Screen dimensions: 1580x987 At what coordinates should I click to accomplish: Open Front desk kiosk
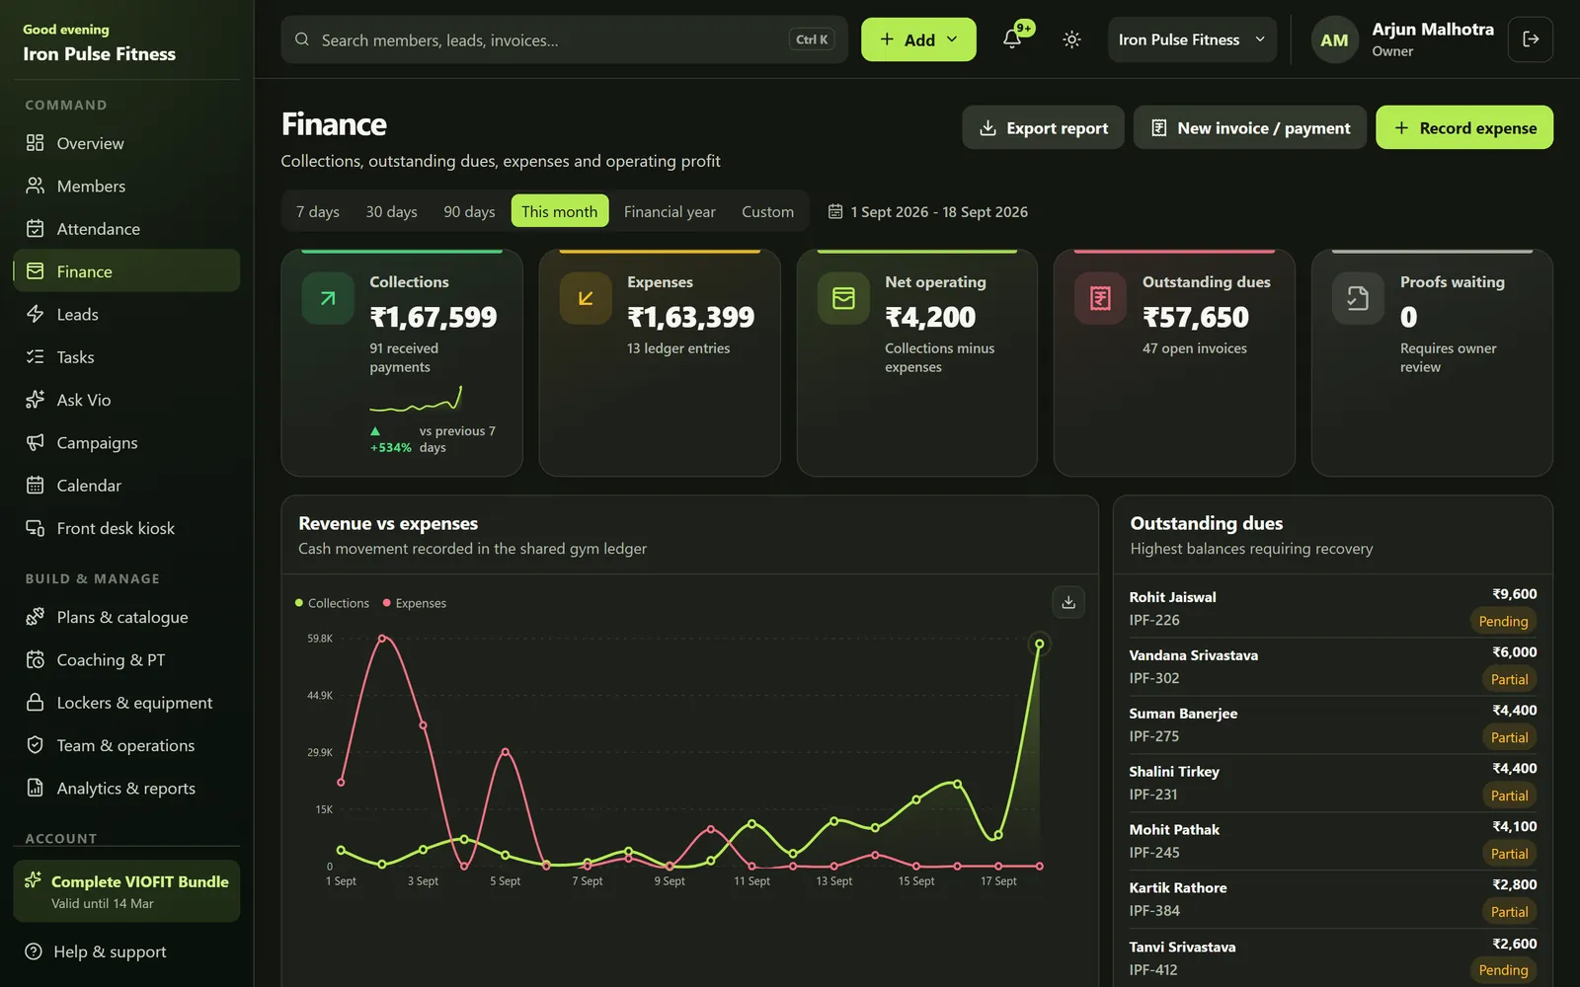[x=126, y=528]
